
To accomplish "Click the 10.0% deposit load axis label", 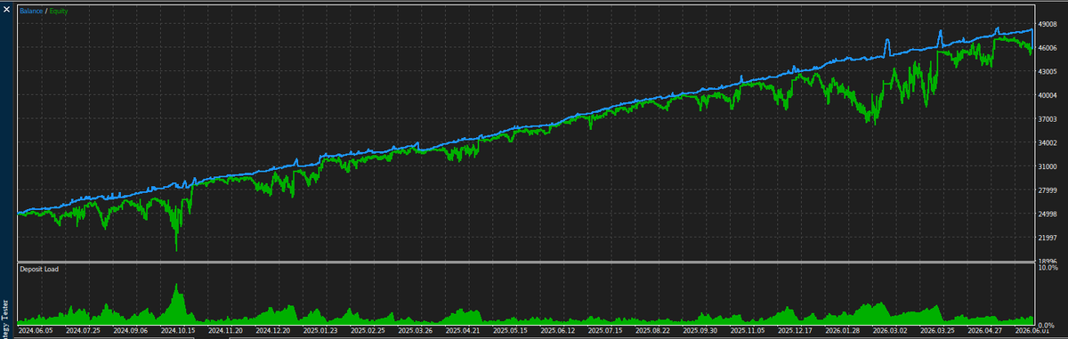I will pos(1048,268).
